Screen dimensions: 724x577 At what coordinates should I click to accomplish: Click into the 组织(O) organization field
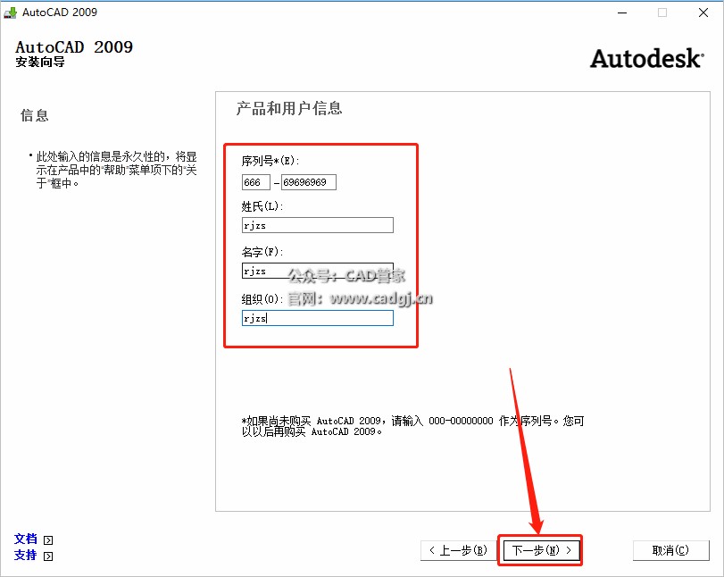tap(318, 318)
